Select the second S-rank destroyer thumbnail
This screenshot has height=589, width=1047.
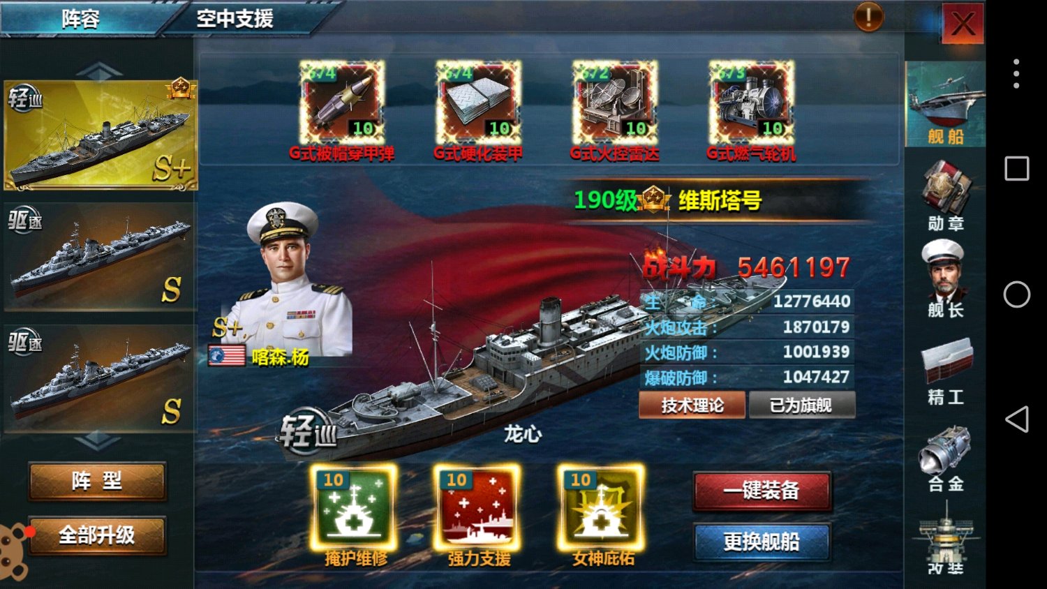click(99, 378)
